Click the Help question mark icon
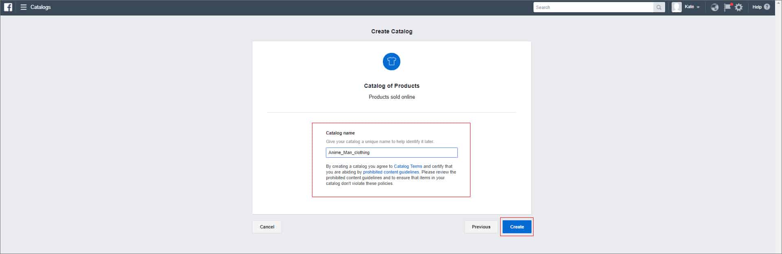 point(767,7)
